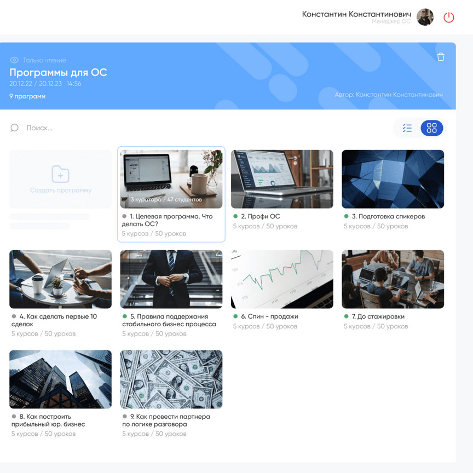
Task: Delete folder via trash icon in banner
Action: click(441, 57)
